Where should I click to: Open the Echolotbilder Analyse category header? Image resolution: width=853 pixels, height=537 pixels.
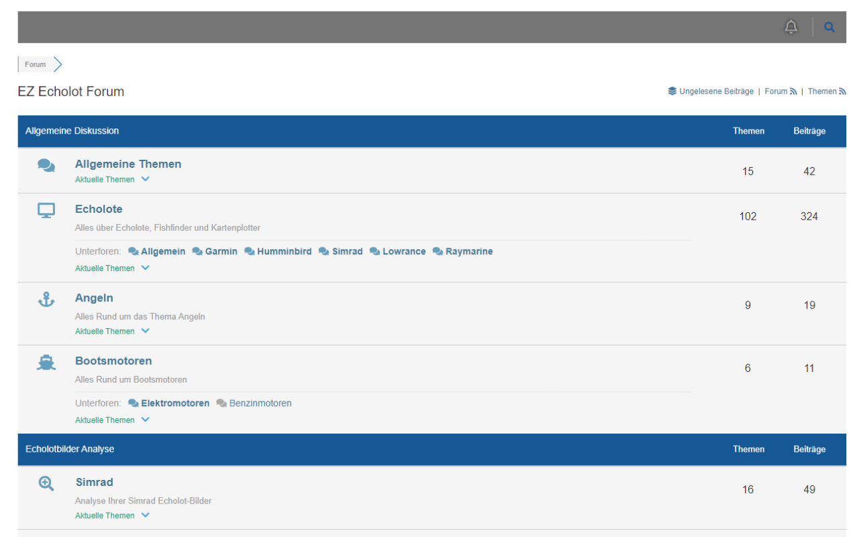[70, 449]
